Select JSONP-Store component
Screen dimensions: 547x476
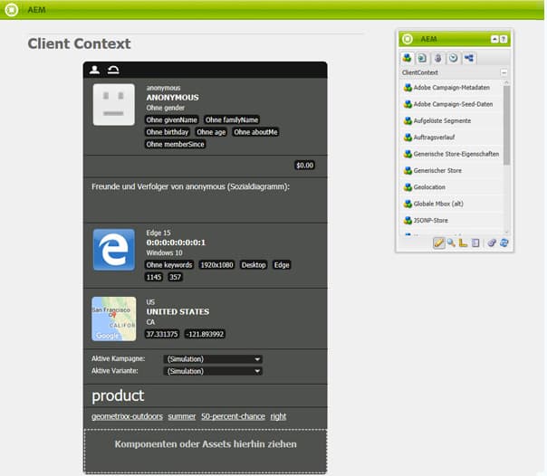click(x=451, y=220)
